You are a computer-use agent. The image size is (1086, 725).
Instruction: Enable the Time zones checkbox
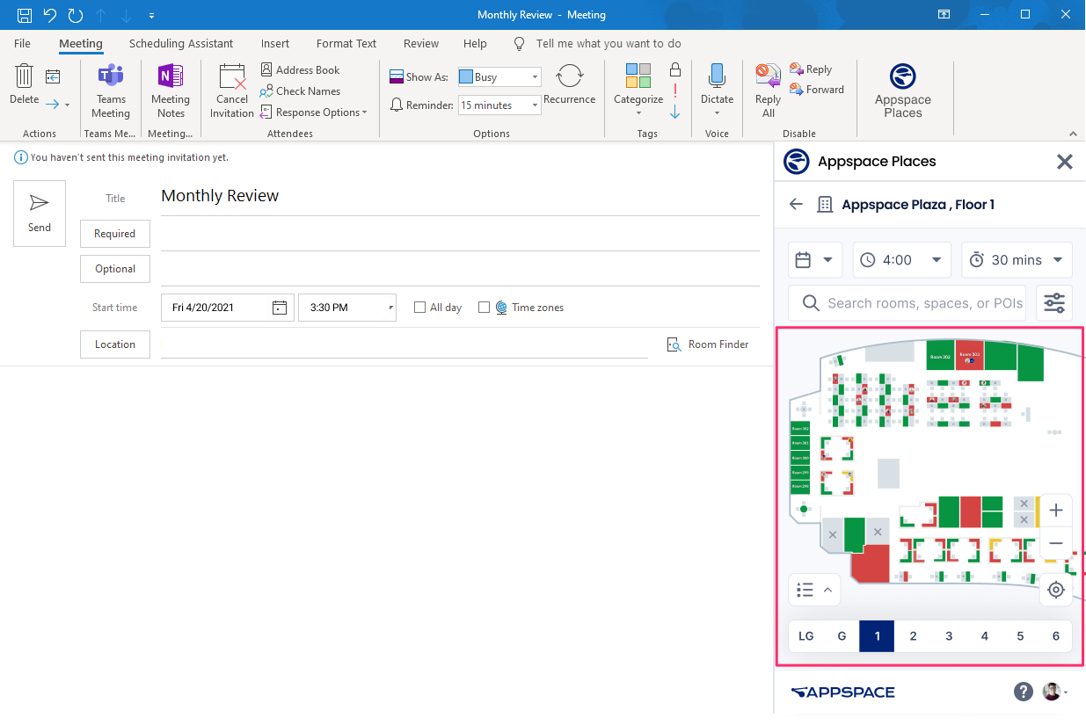[484, 308]
